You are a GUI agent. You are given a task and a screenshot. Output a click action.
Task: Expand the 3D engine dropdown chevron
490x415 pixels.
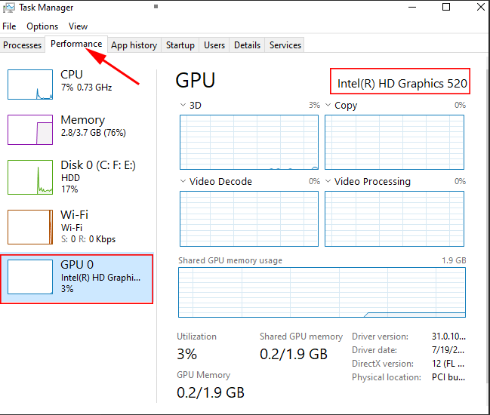click(x=183, y=105)
